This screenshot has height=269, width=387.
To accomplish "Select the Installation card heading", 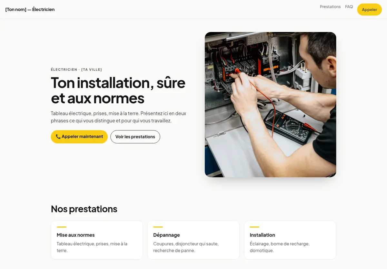I will (x=262, y=235).
